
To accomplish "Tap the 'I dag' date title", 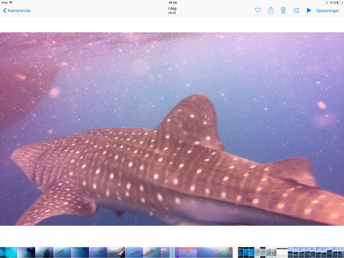I will 172,9.
